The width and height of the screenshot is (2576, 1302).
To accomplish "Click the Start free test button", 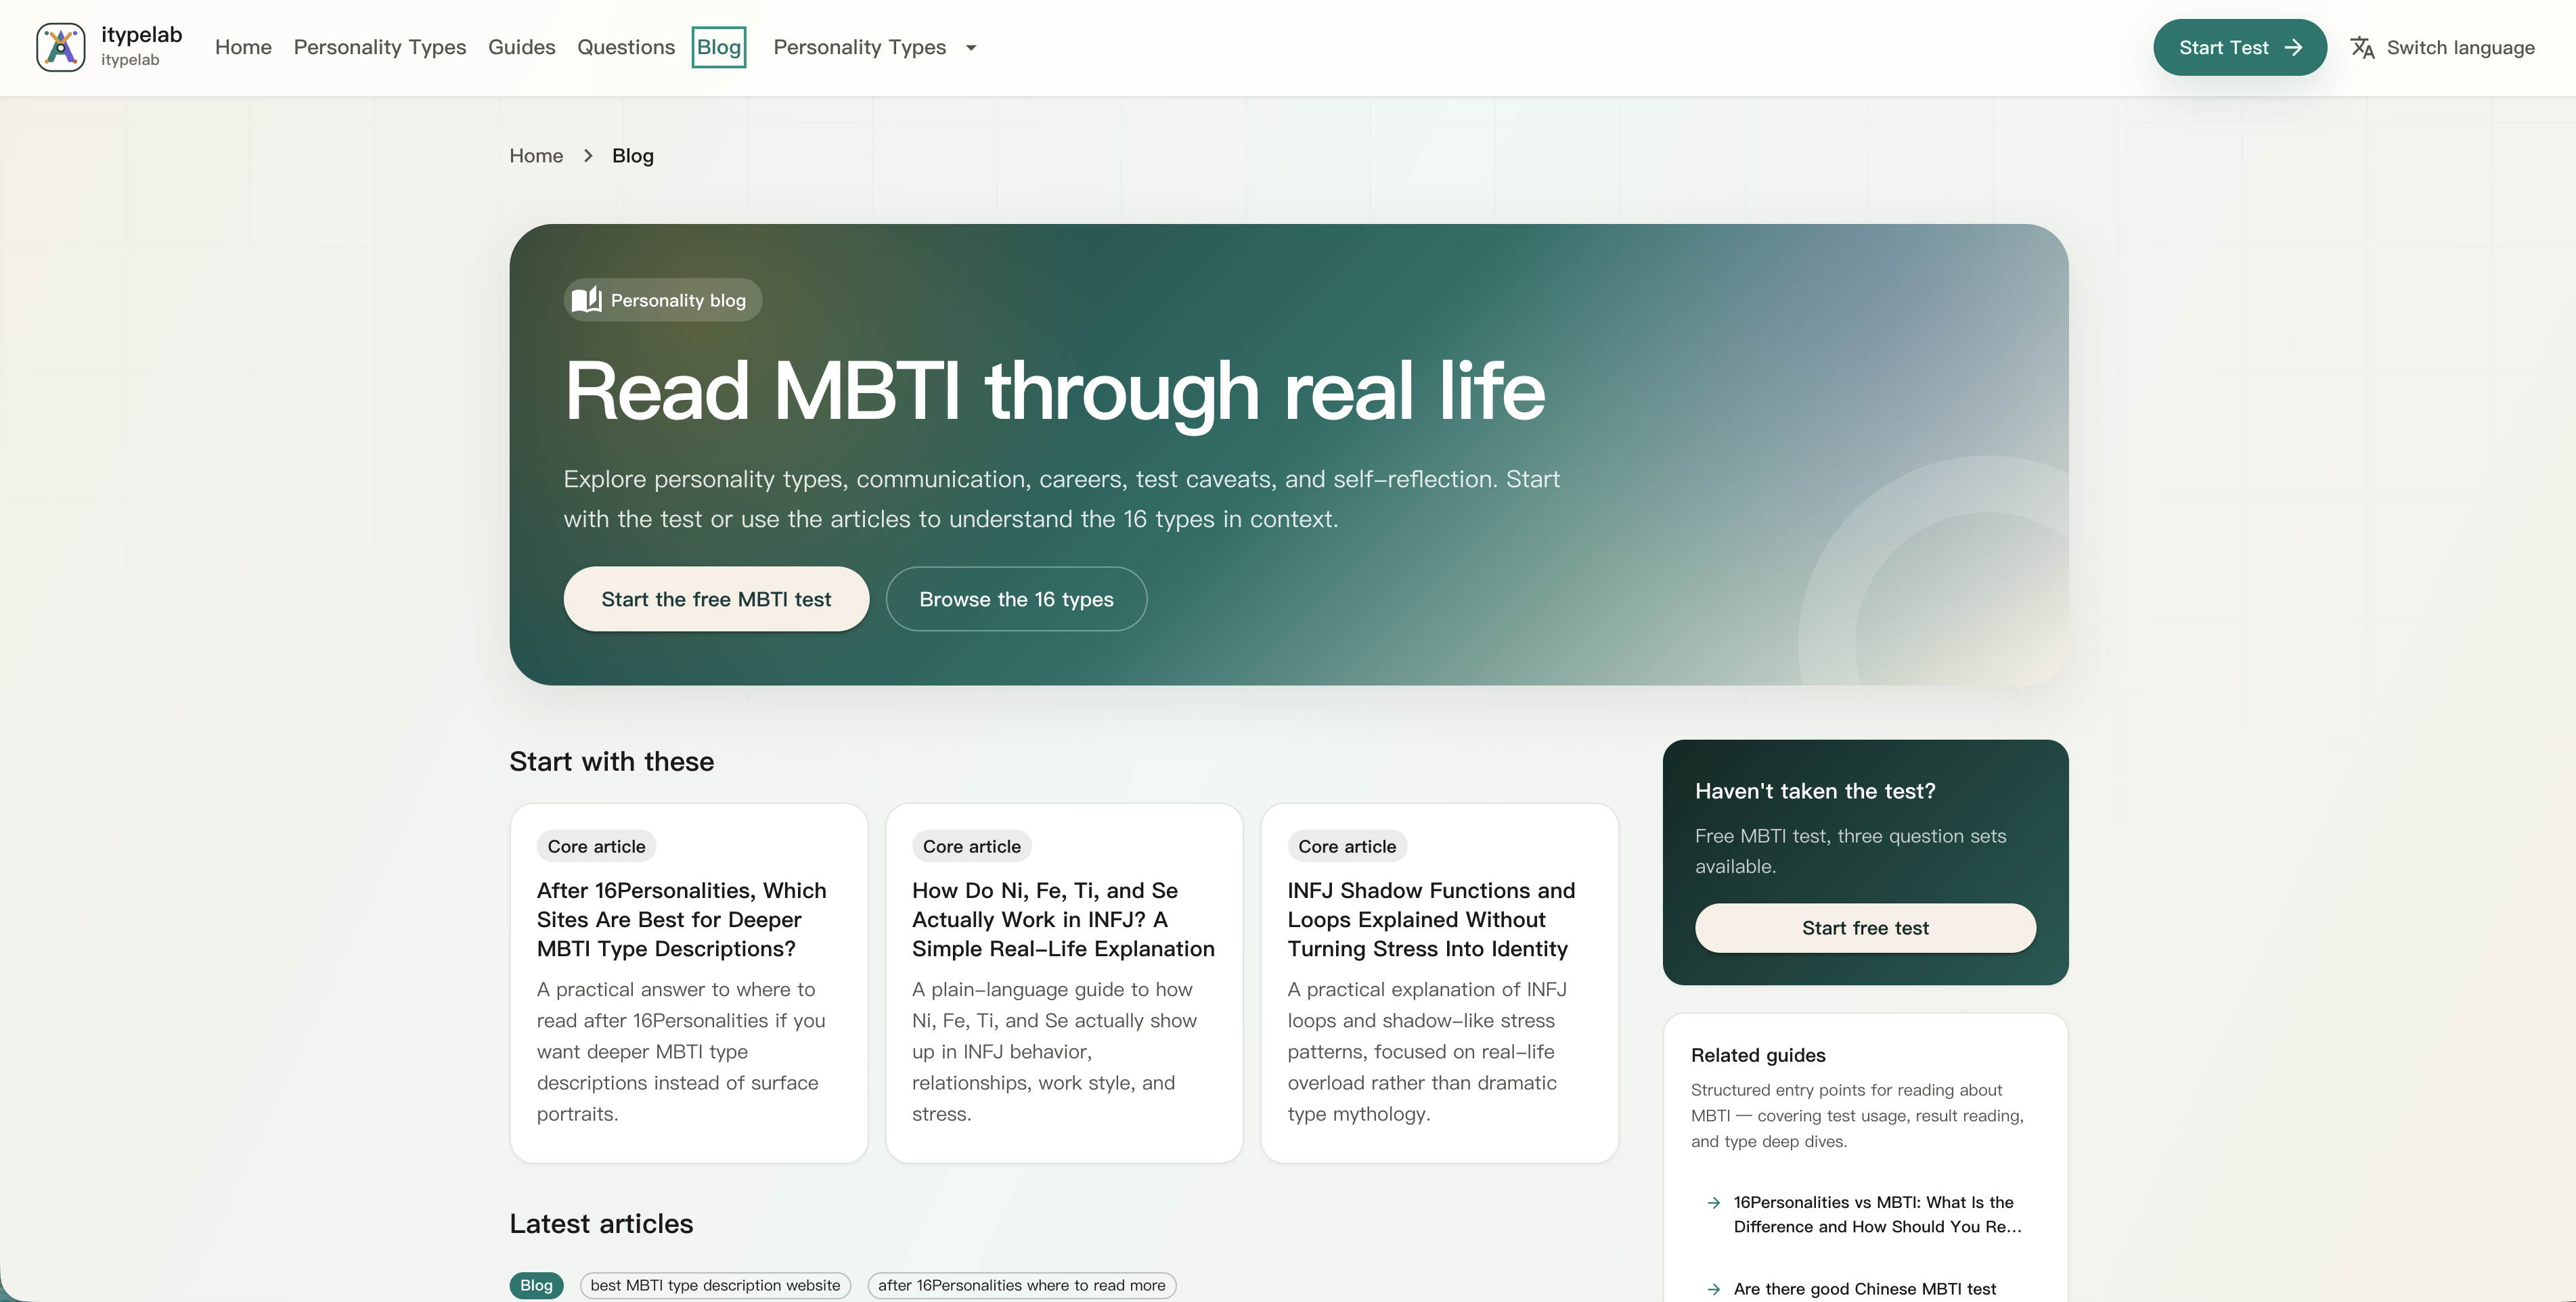I will [x=1865, y=928].
